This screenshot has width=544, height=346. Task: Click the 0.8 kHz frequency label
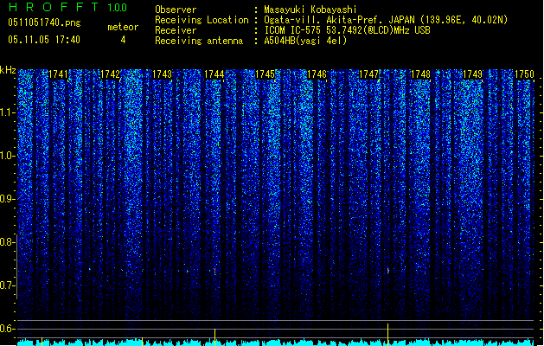click(x=7, y=242)
